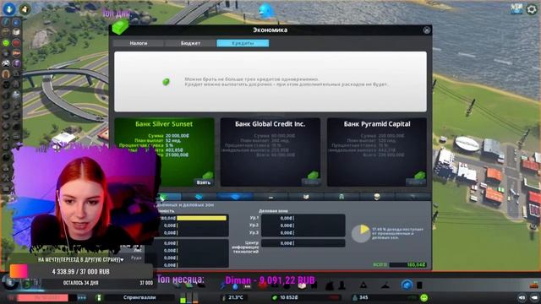The width and height of the screenshot is (541, 304).
Task: Click the 345 population counter
Action: pyautogui.click(x=363, y=297)
